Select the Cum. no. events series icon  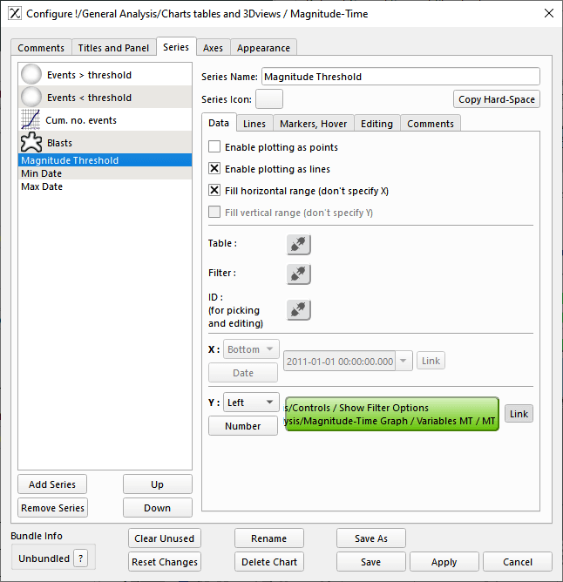(x=31, y=120)
